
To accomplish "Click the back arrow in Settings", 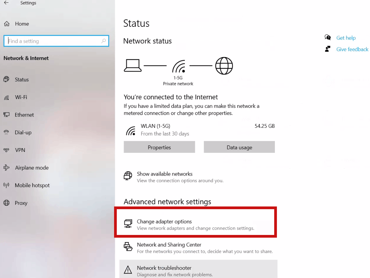I will [6, 3].
